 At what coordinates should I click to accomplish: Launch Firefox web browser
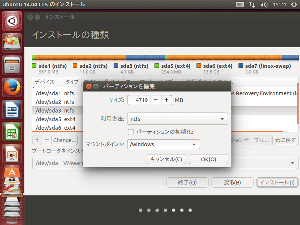(12, 87)
